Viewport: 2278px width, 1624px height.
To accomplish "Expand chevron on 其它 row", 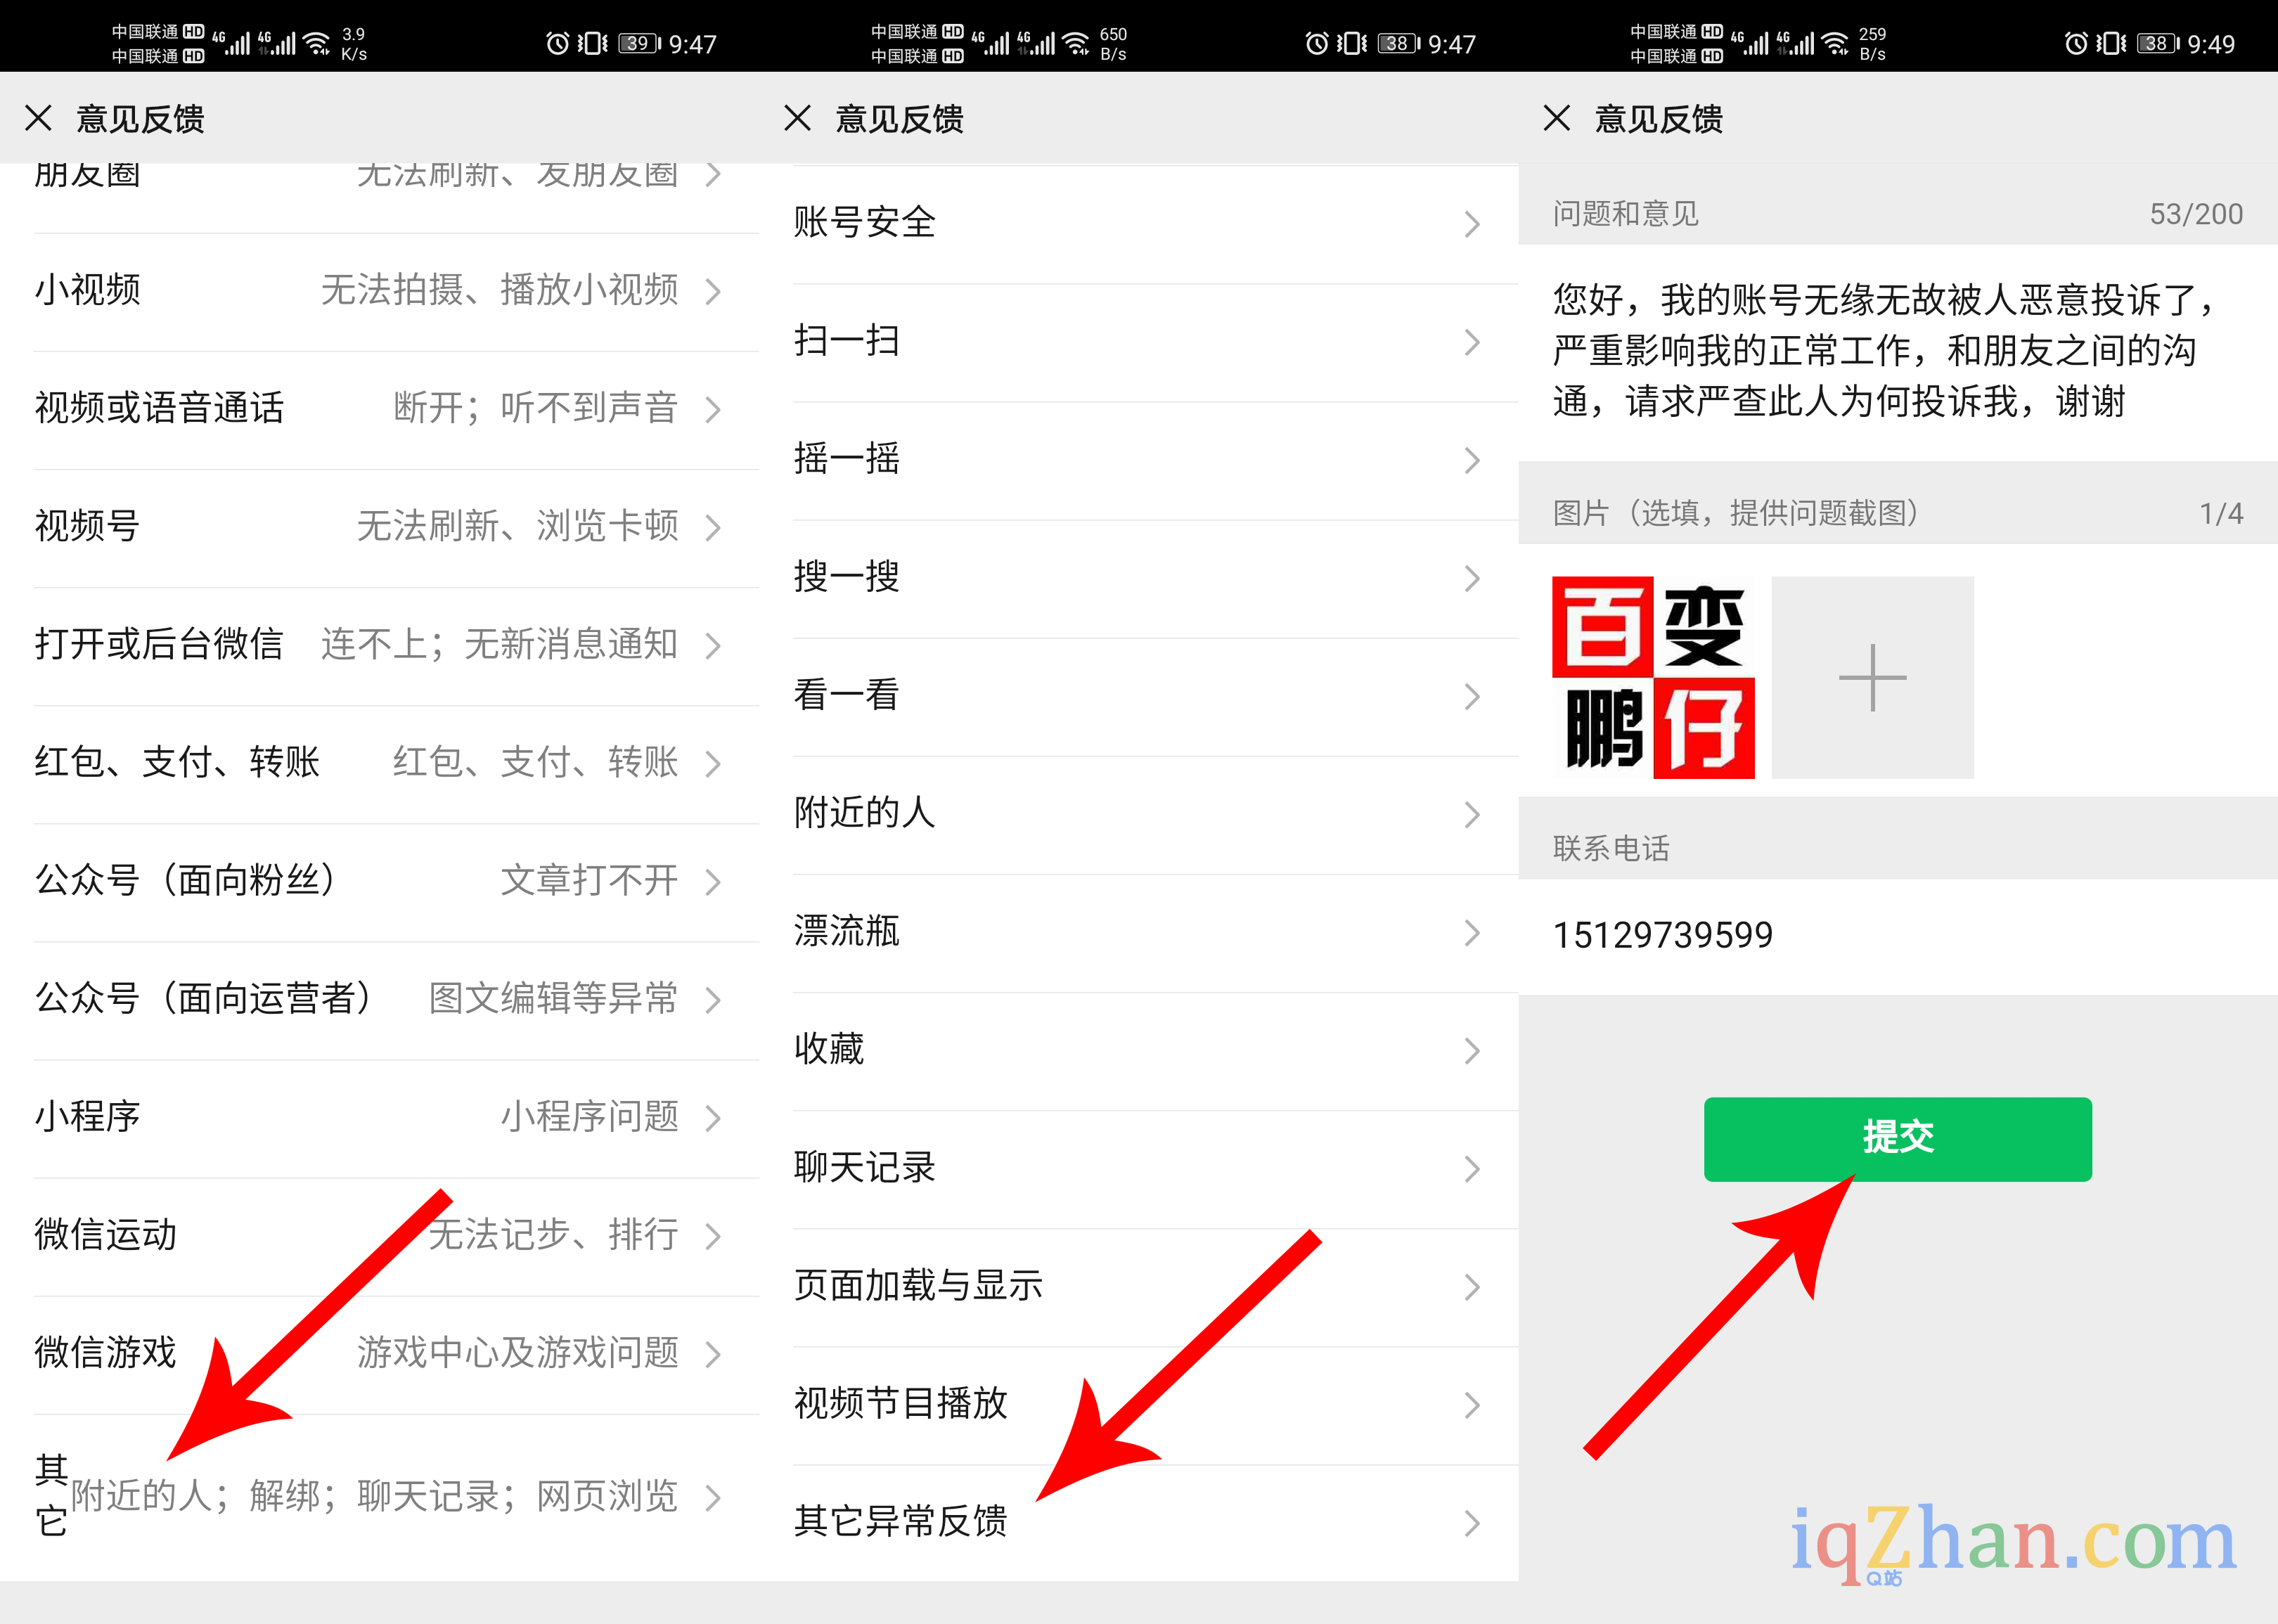I will (713, 1498).
